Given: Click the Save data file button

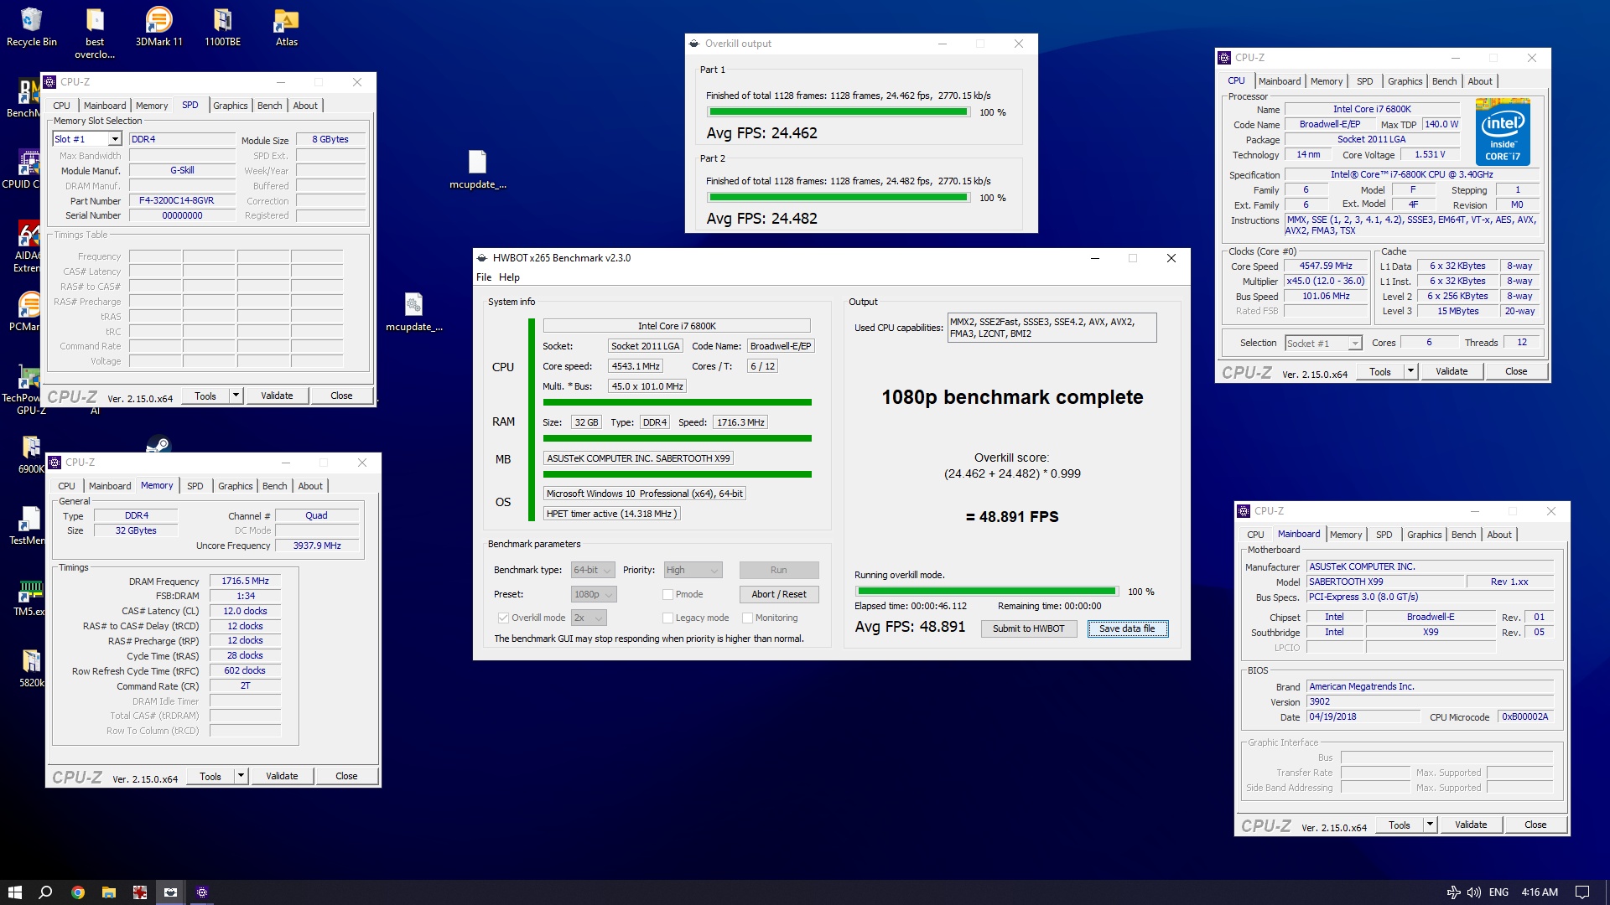Looking at the screenshot, I should (x=1127, y=628).
